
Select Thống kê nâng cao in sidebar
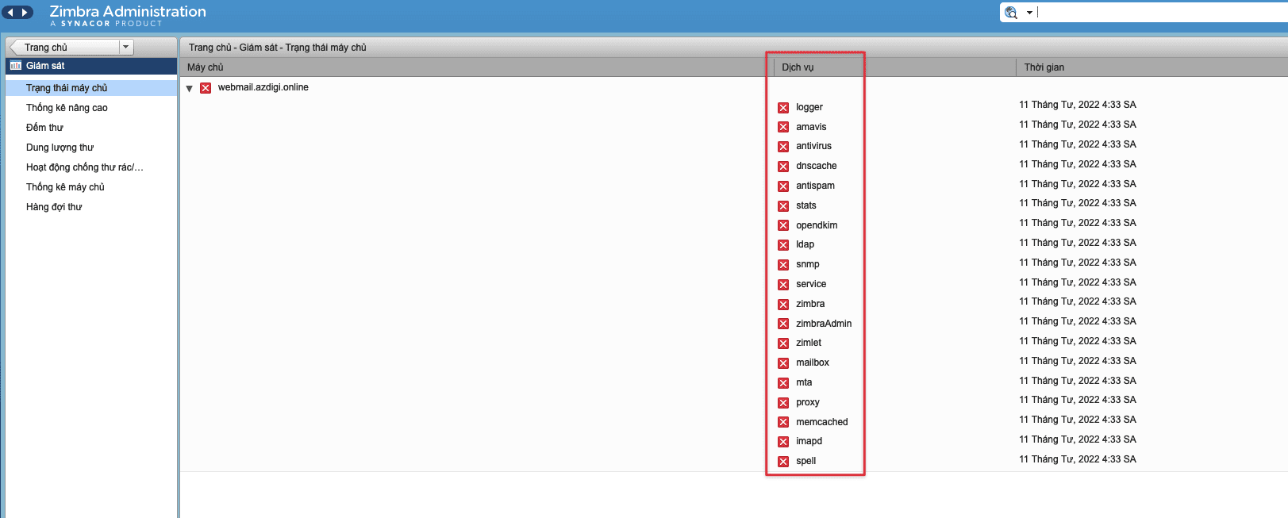click(67, 108)
